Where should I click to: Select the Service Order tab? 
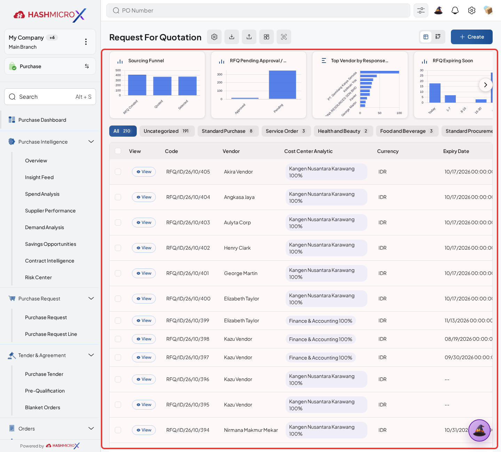click(286, 131)
